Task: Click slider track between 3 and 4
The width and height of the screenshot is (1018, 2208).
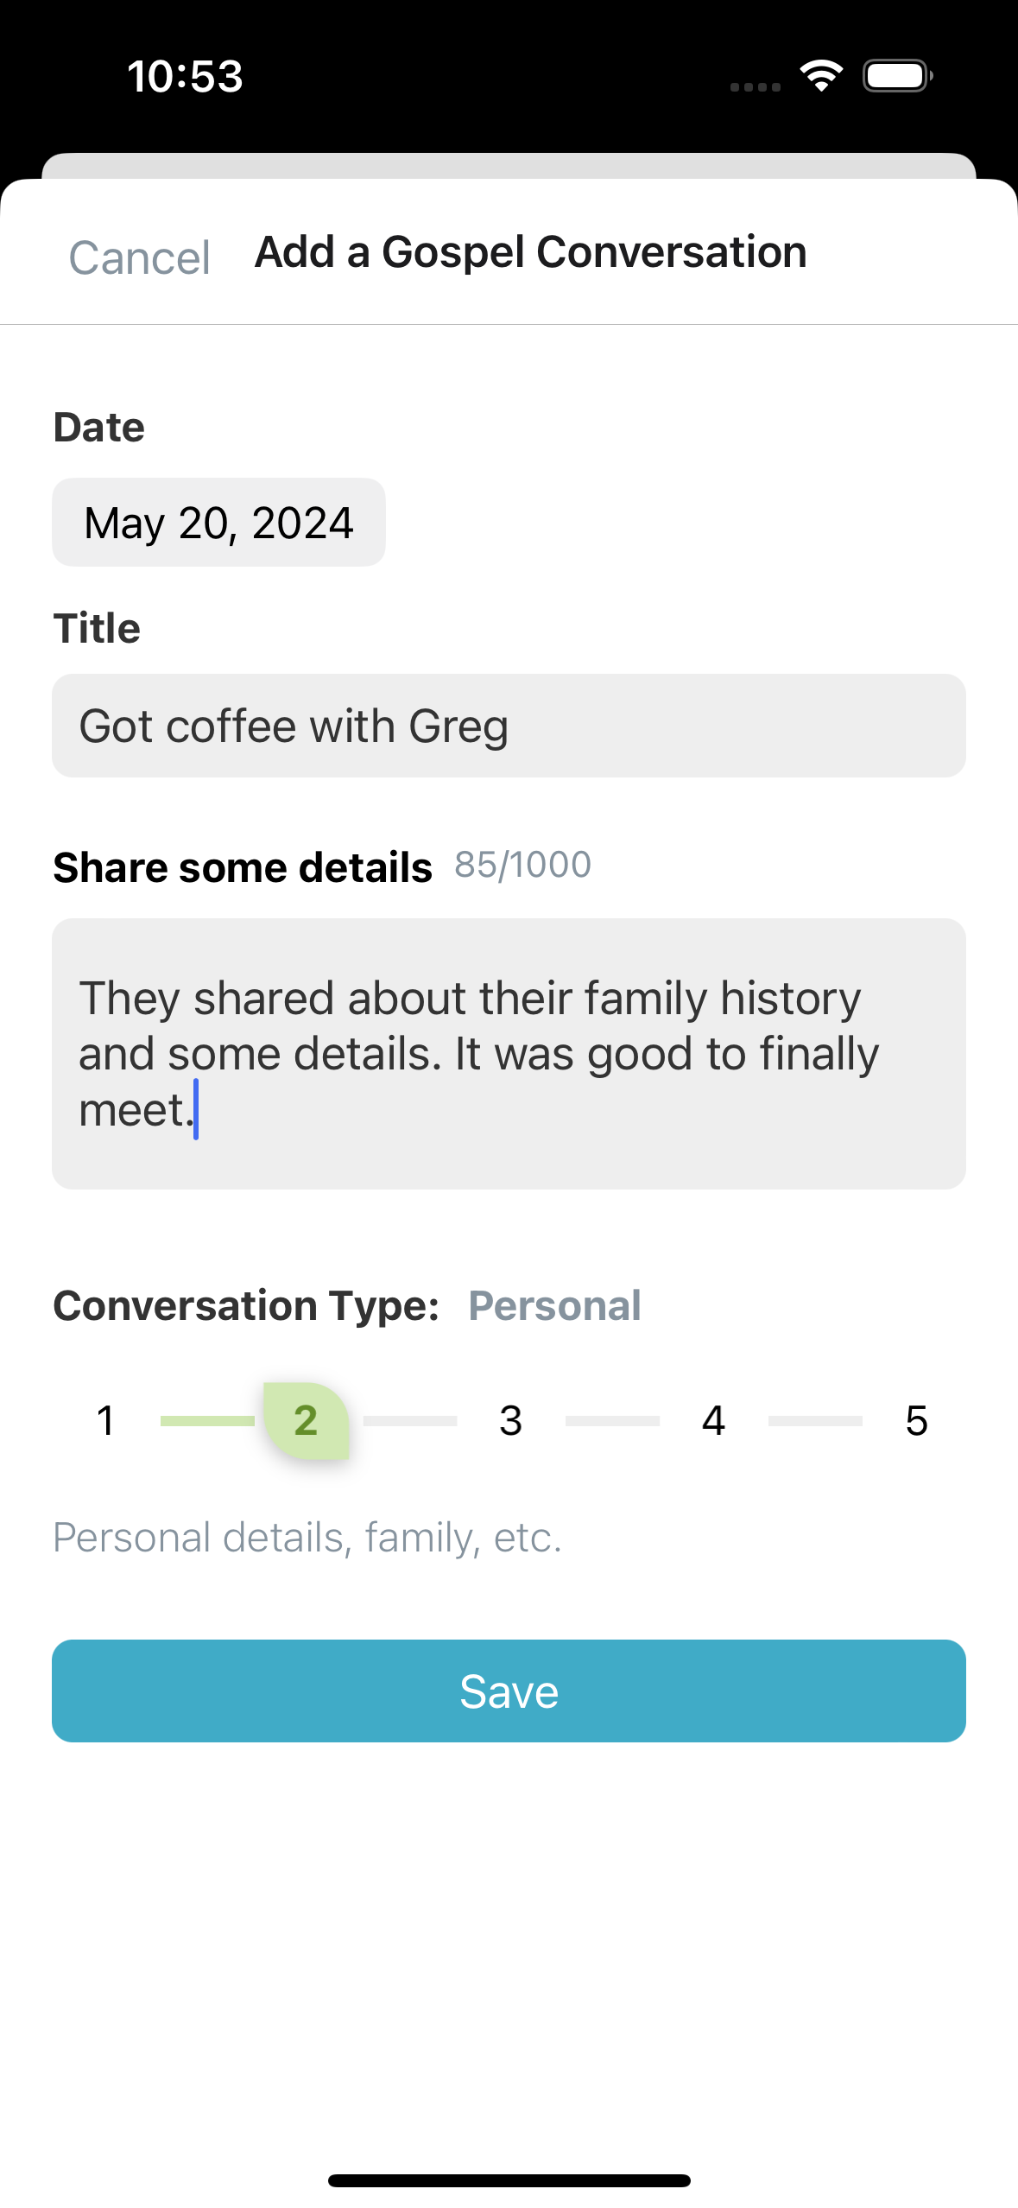Action: pyautogui.click(x=612, y=1421)
